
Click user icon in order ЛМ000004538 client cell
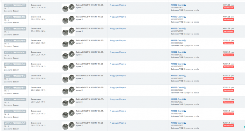pos(185,17)
